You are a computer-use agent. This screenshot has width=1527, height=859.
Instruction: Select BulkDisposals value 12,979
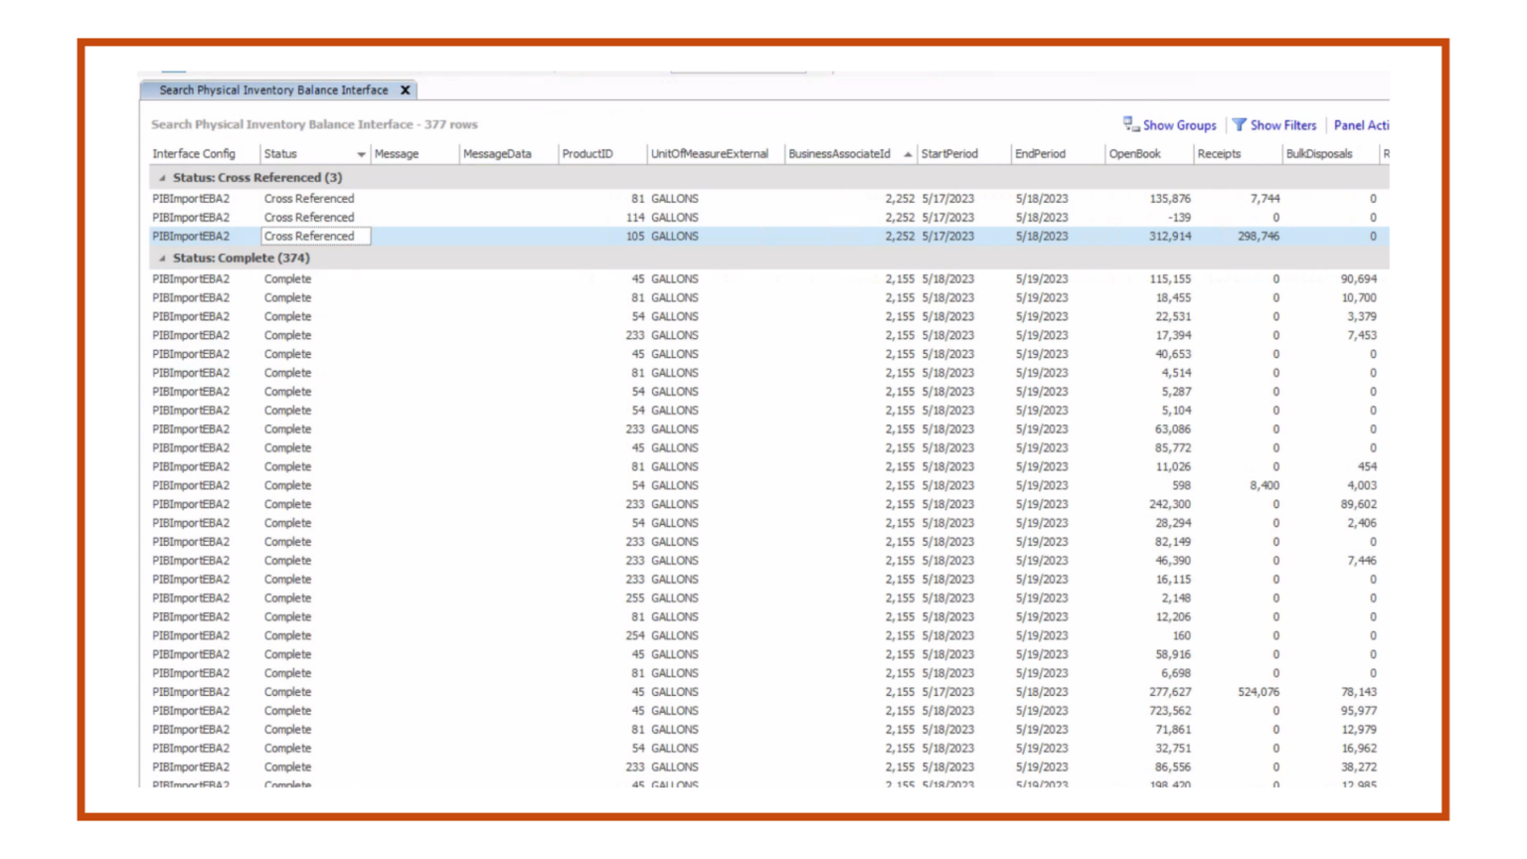(1359, 731)
